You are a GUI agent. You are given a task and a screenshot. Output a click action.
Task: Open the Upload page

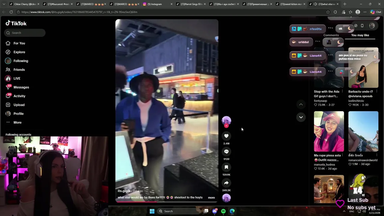point(19,105)
